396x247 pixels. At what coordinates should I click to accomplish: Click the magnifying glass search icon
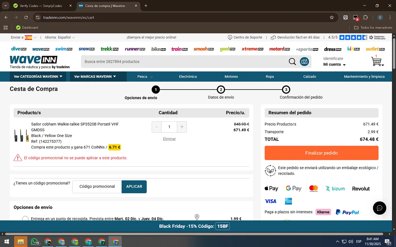click(x=292, y=62)
